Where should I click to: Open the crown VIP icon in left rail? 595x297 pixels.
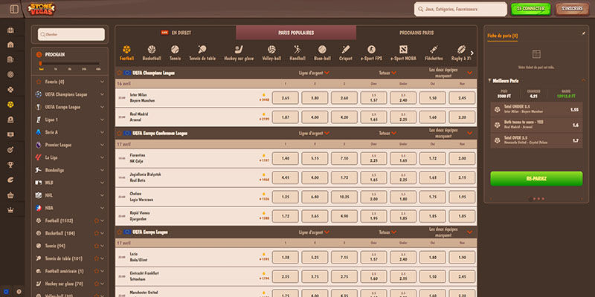point(10,210)
